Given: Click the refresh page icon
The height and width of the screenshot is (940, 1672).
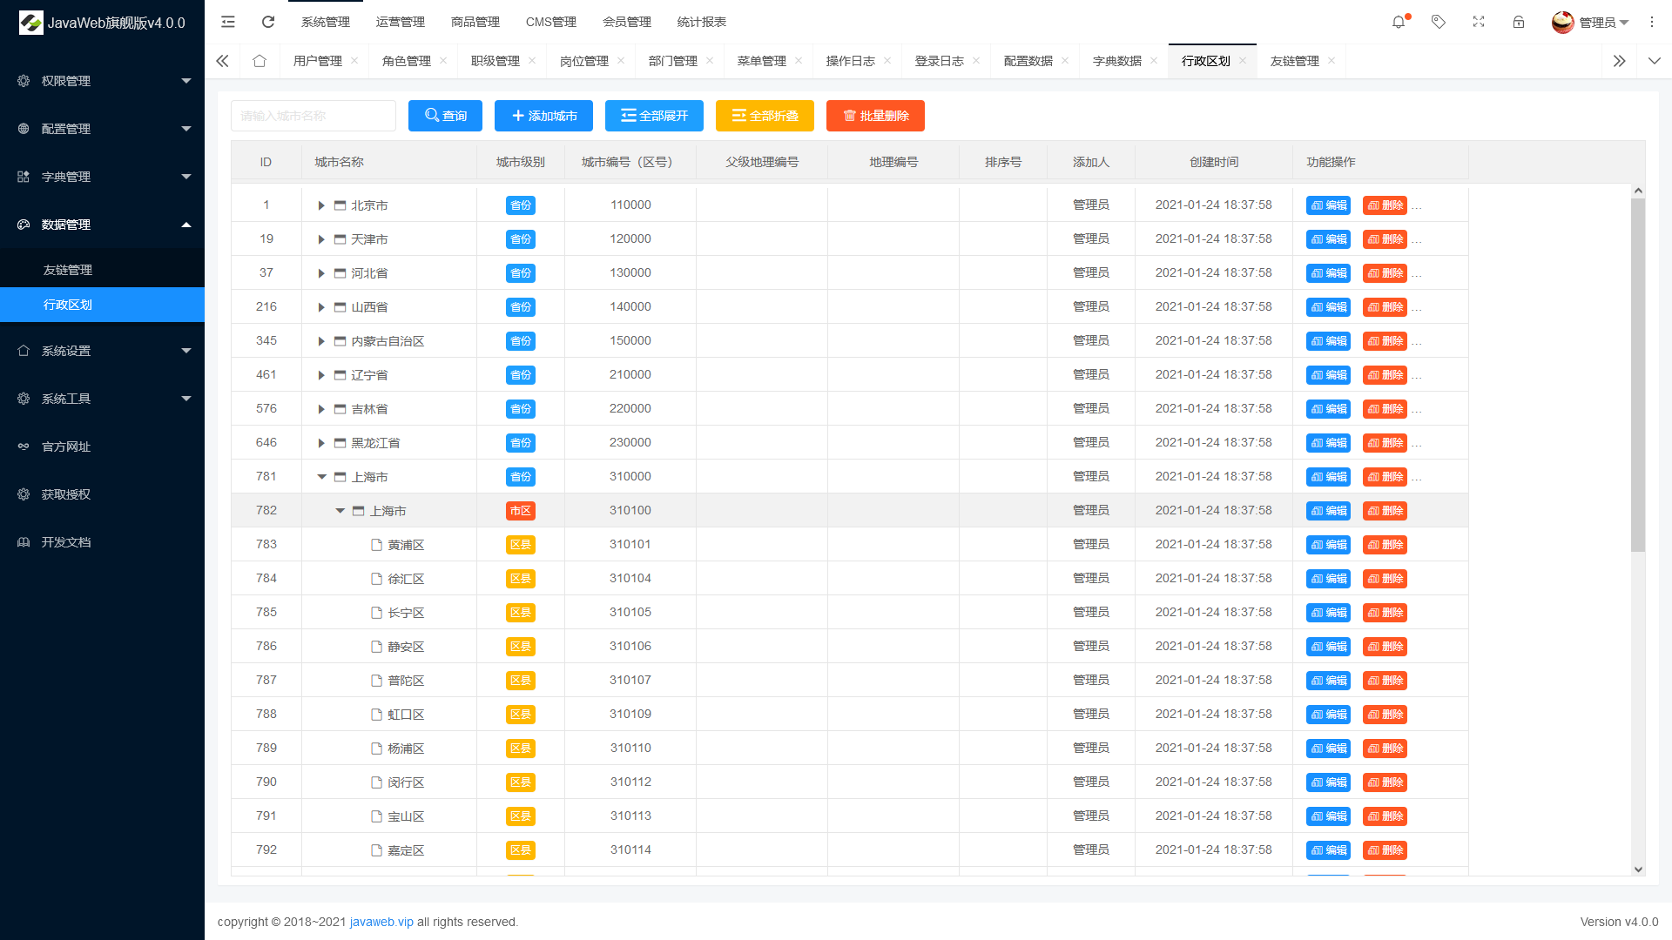Looking at the screenshot, I should [268, 22].
